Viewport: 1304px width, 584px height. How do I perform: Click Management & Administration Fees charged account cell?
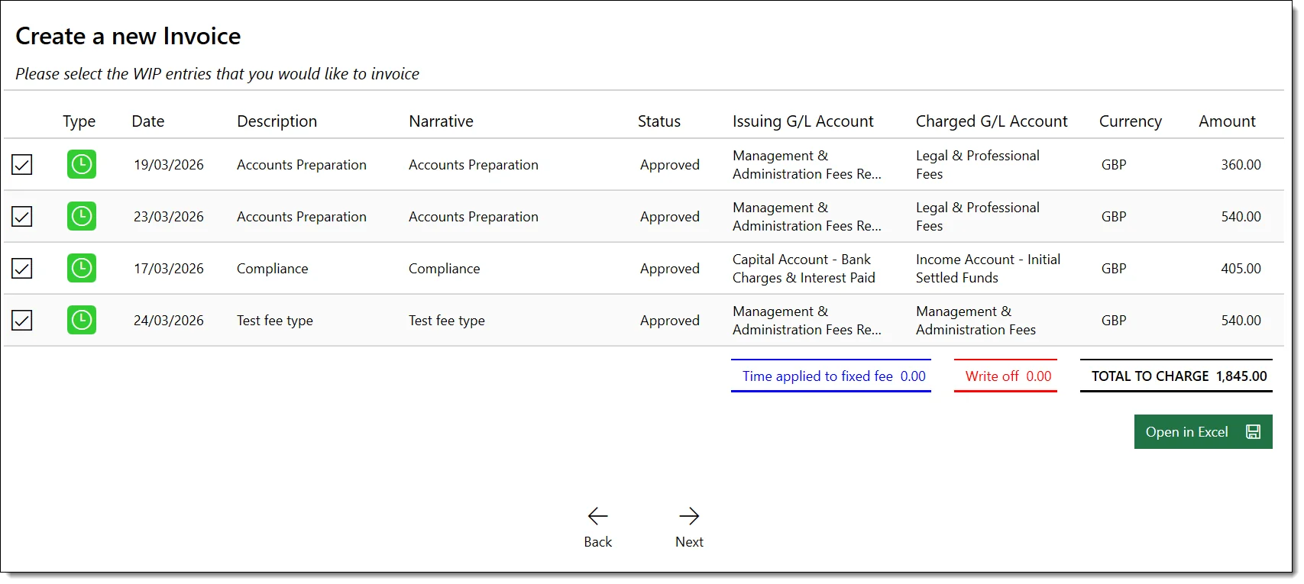(976, 321)
